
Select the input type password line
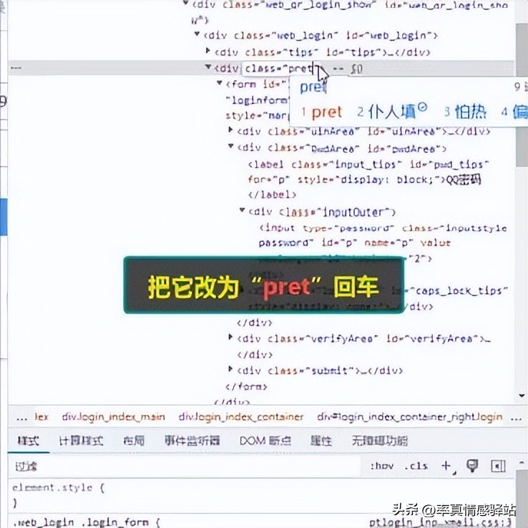(x=383, y=228)
